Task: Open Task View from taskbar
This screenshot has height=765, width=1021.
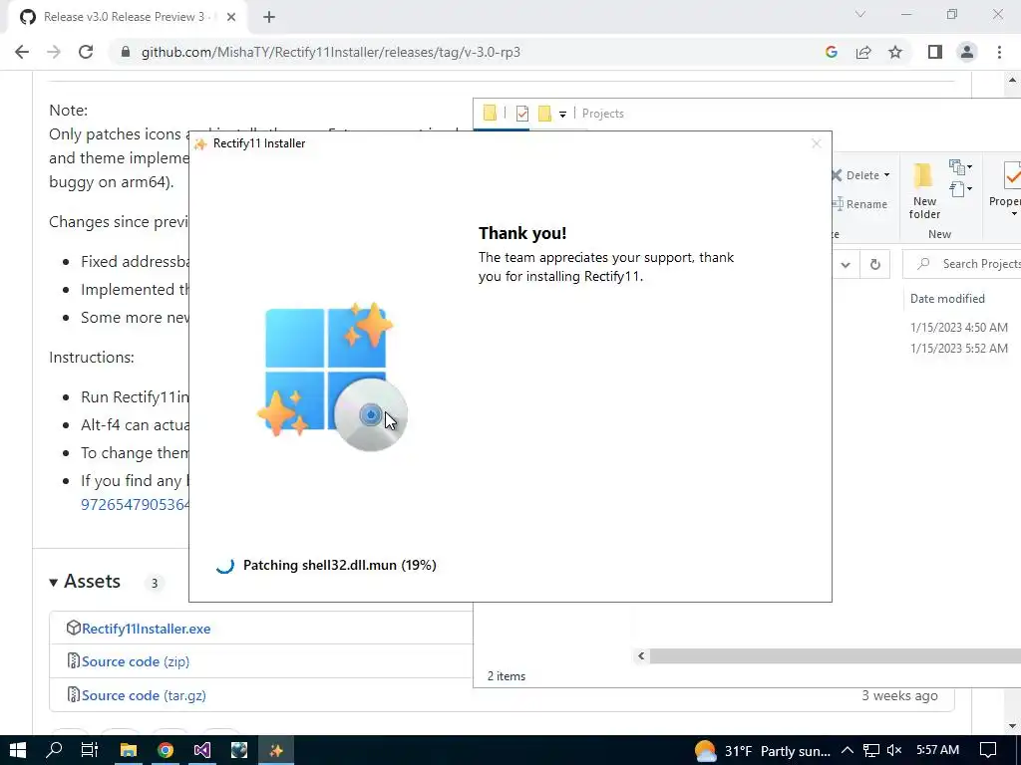Action: click(90, 750)
